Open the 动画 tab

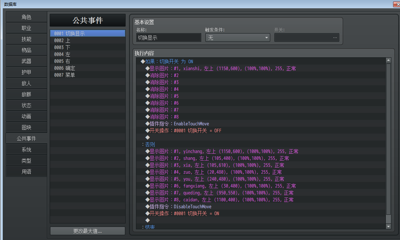[x=27, y=116]
